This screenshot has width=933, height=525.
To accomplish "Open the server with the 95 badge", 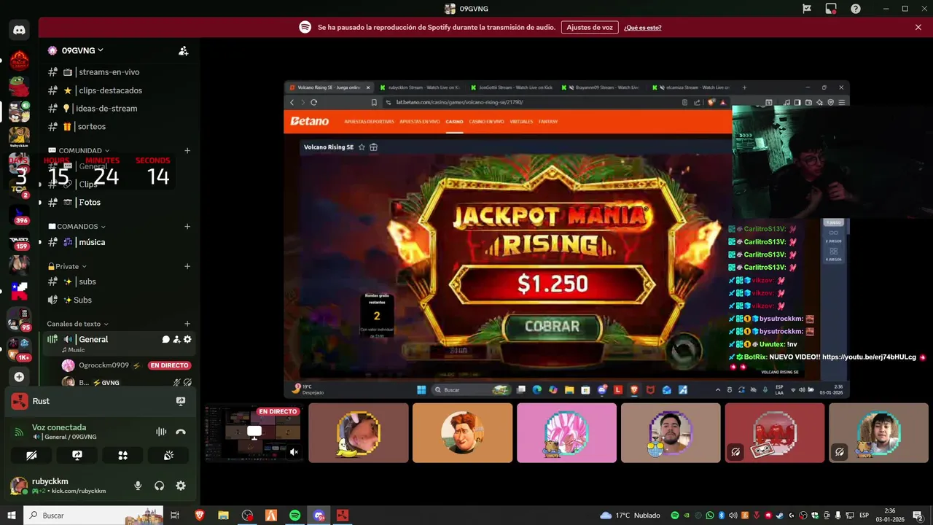I will (x=19, y=319).
